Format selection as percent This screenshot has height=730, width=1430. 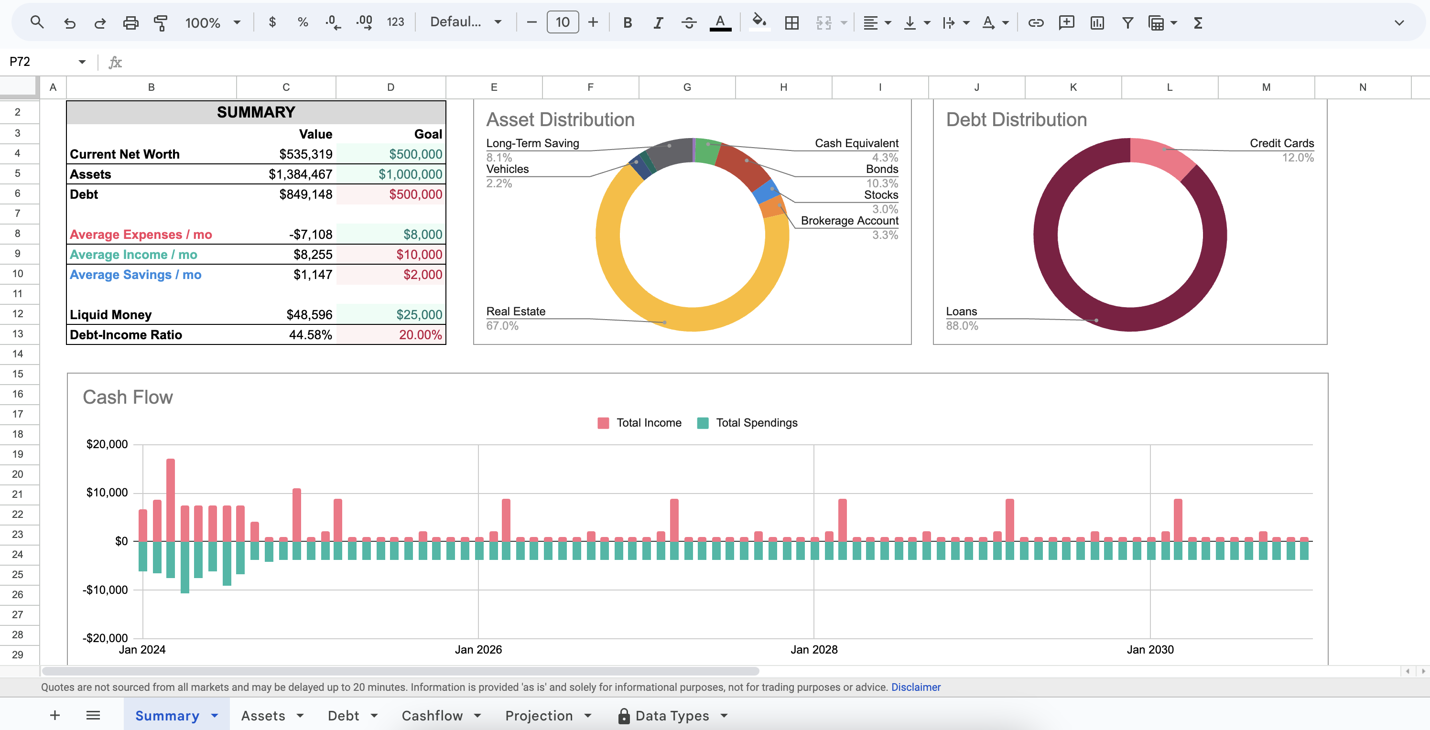coord(303,22)
